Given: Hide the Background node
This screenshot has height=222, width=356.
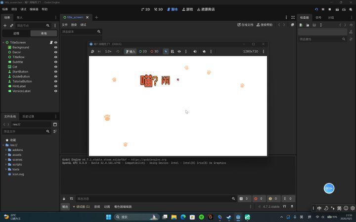Looking at the screenshot, I should coord(55,47).
